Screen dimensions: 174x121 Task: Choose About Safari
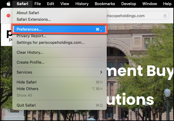pos(59,13)
